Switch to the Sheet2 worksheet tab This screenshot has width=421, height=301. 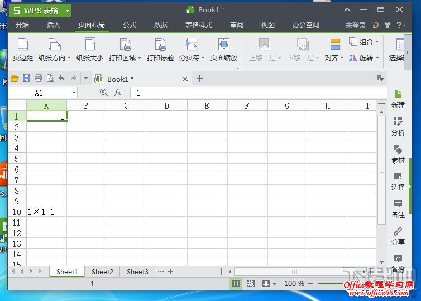click(102, 271)
